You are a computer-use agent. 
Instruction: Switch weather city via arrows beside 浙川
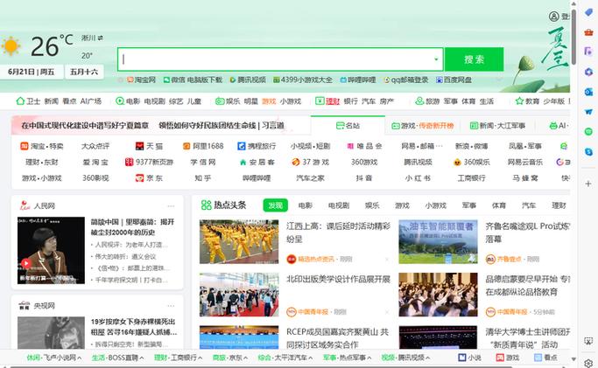(x=101, y=38)
